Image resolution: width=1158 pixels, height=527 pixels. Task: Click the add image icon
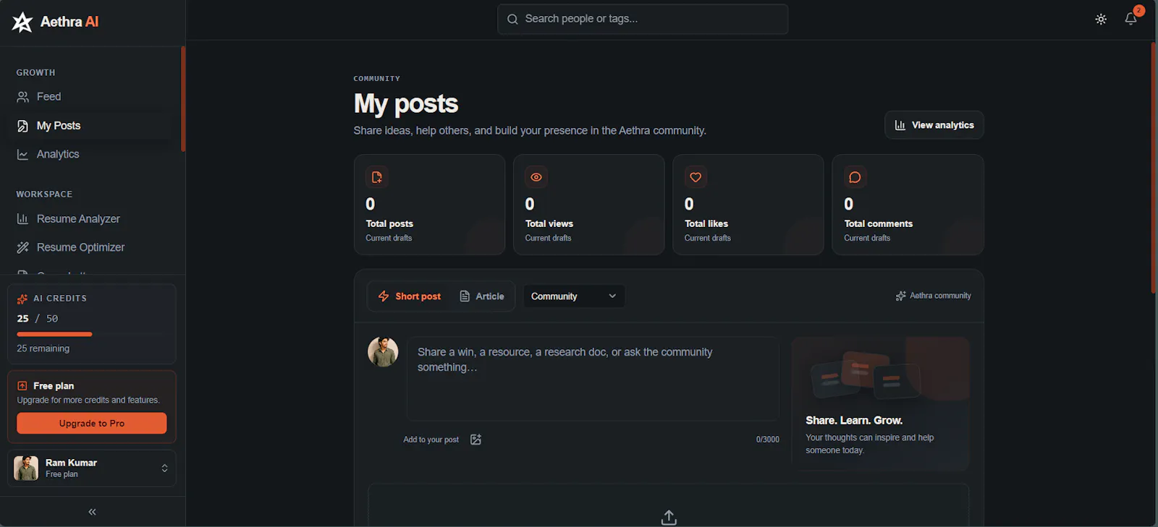(476, 440)
